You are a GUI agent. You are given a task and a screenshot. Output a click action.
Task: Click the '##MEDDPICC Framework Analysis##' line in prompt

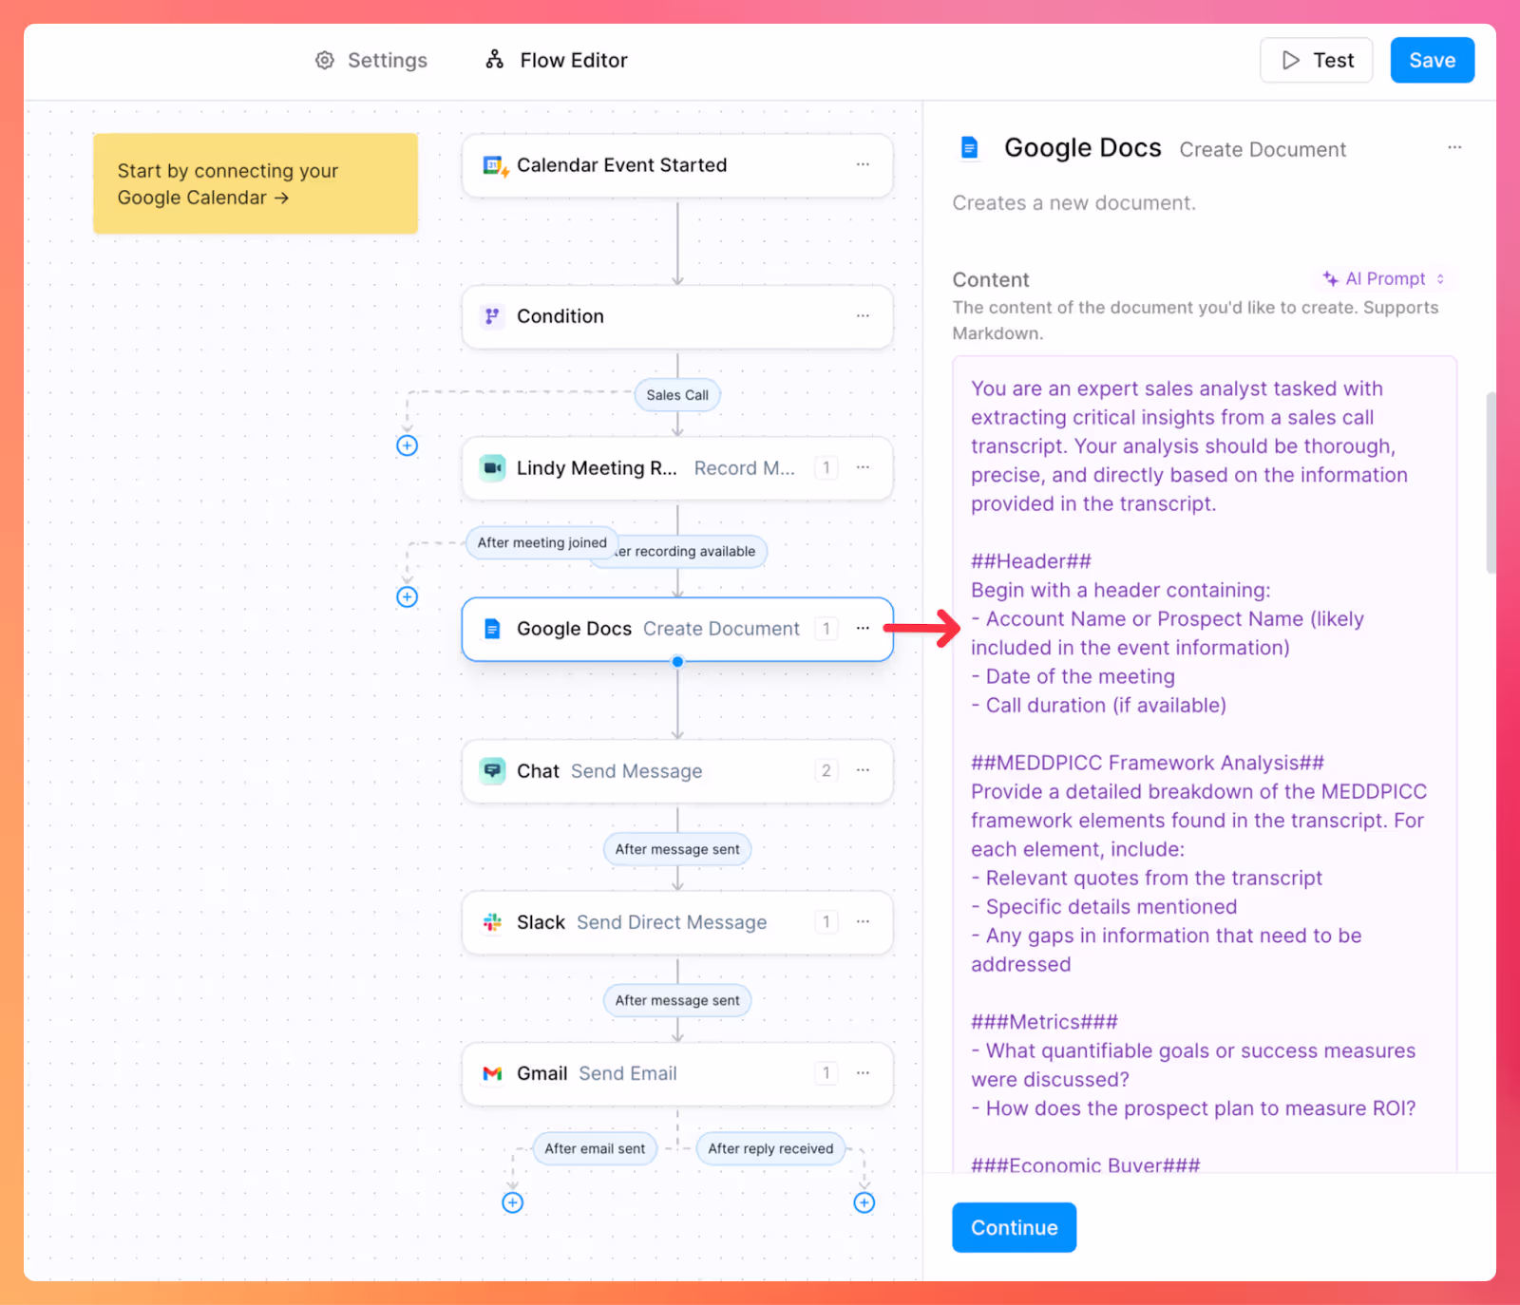pyautogui.click(x=1148, y=763)
